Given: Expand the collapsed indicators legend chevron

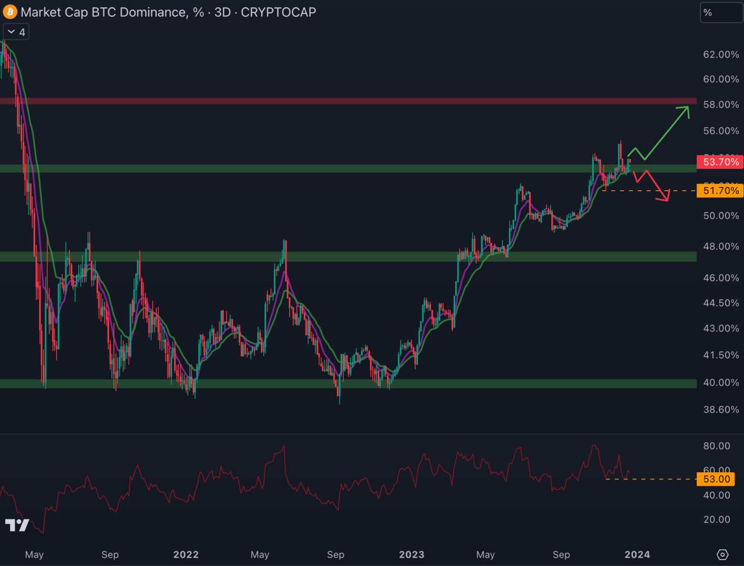Looking at the screenshot, I should coord(16,32).
